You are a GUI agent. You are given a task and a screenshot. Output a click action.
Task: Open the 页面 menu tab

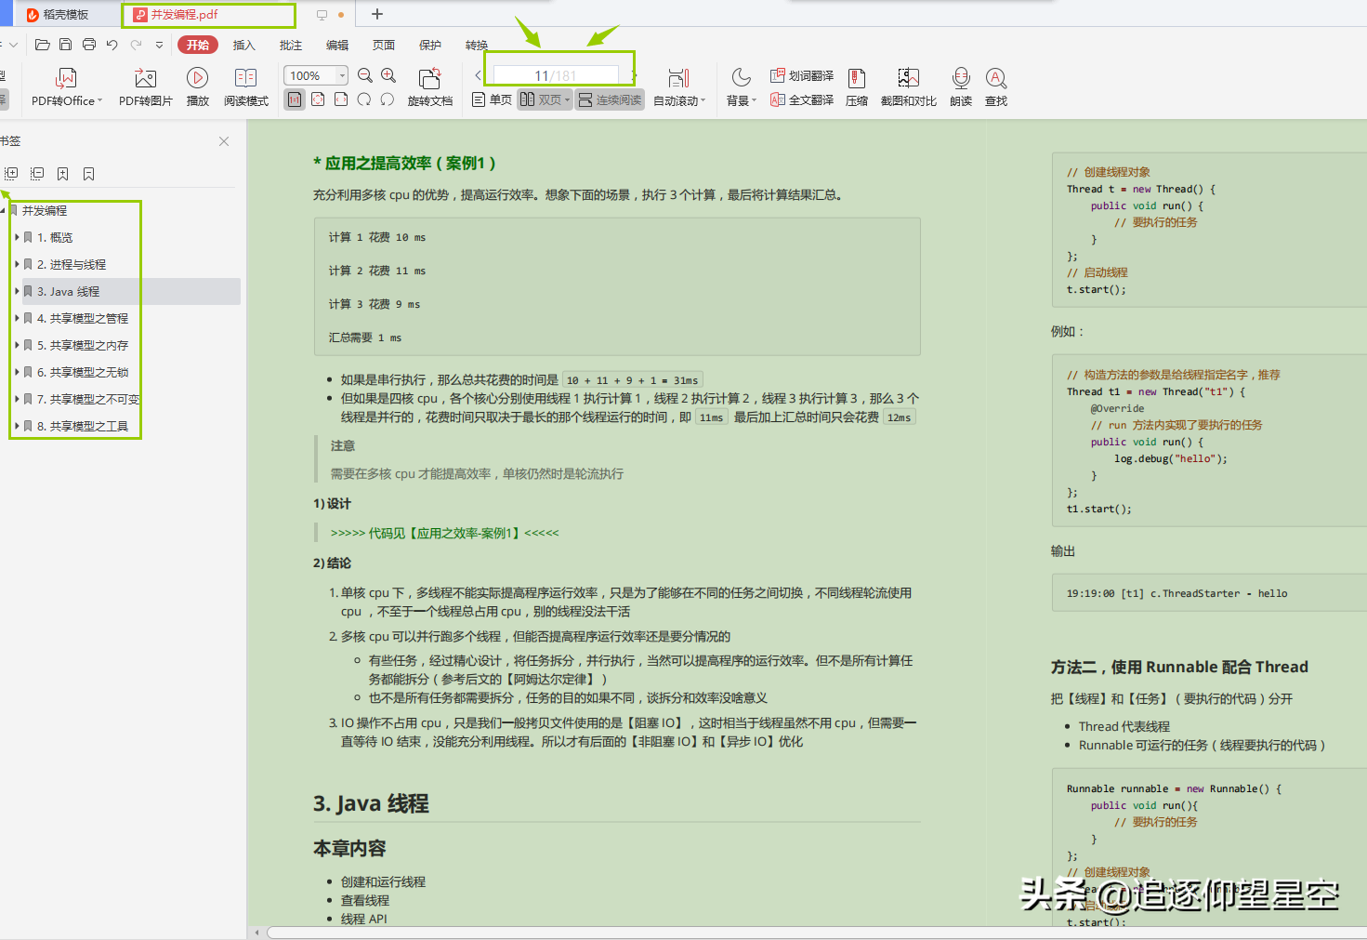[x=384, y=45]
